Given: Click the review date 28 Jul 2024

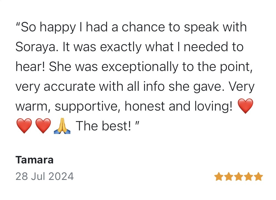Looking at the screenshot, I should [x=45, y=176].
